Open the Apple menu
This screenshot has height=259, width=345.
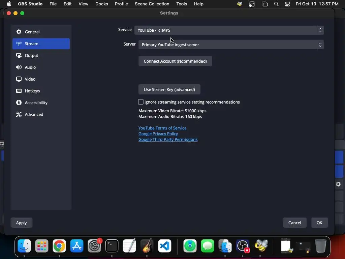click(x=9, y=4)
